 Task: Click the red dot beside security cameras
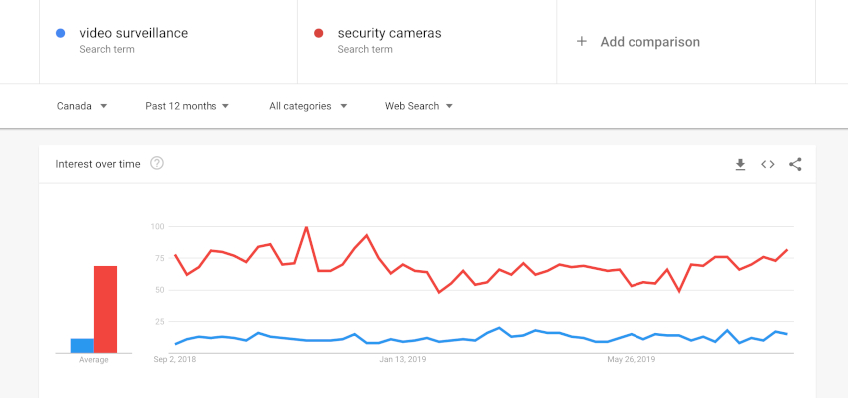coord(319,34)
